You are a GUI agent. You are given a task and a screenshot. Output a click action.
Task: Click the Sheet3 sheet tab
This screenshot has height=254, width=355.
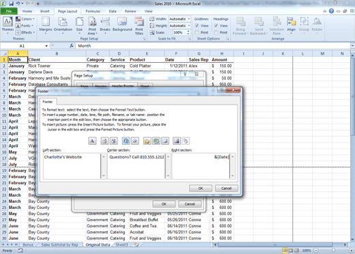(x=122, y=244)
